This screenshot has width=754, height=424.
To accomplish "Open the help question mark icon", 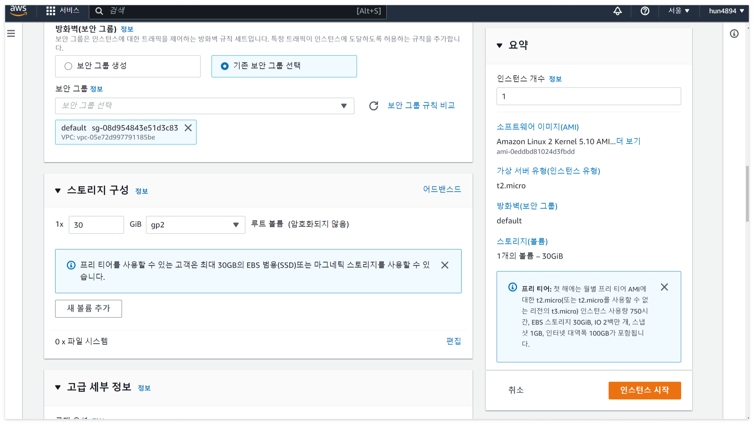I will tap(645, 11).
